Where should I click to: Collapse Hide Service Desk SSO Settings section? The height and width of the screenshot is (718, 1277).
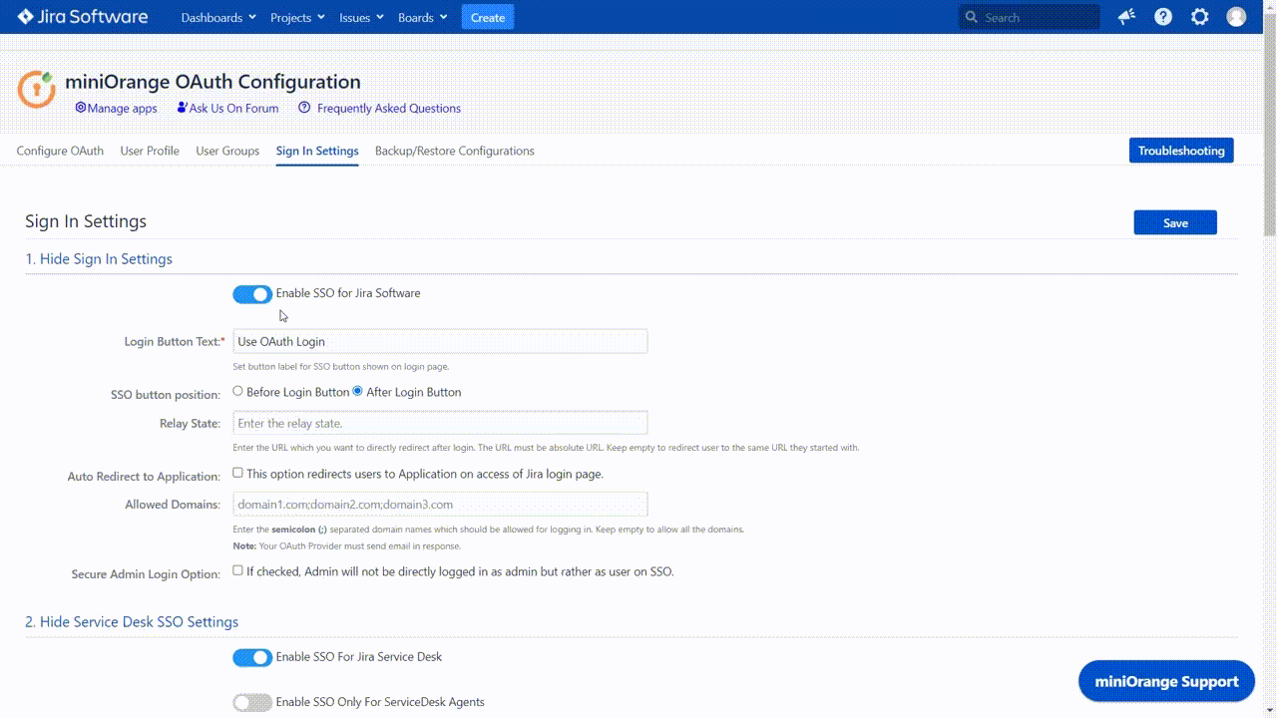click(132, 621)
